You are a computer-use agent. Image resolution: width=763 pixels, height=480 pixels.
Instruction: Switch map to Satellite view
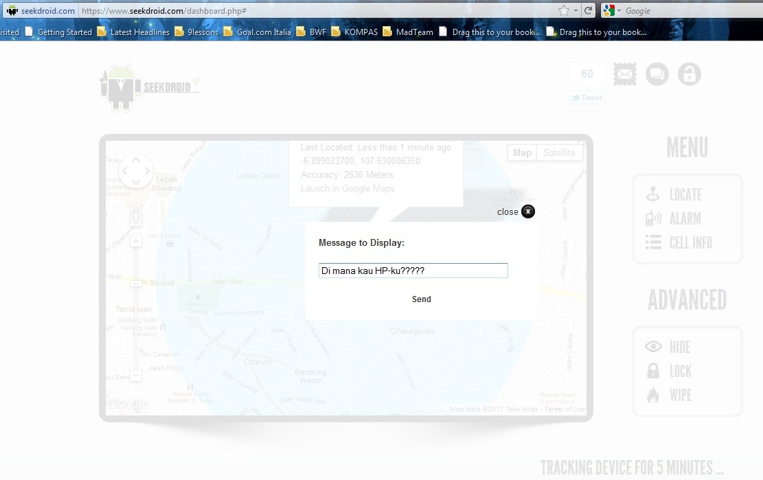[559, 152]
